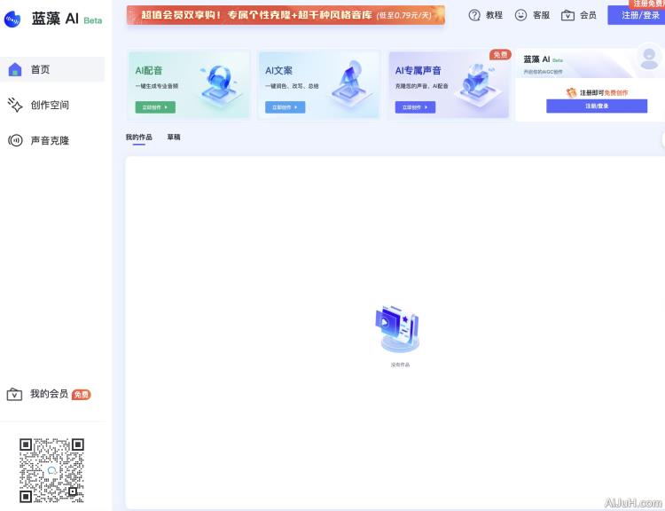Click 立即创作 on the AI文案 card

(x=285, y=107)
